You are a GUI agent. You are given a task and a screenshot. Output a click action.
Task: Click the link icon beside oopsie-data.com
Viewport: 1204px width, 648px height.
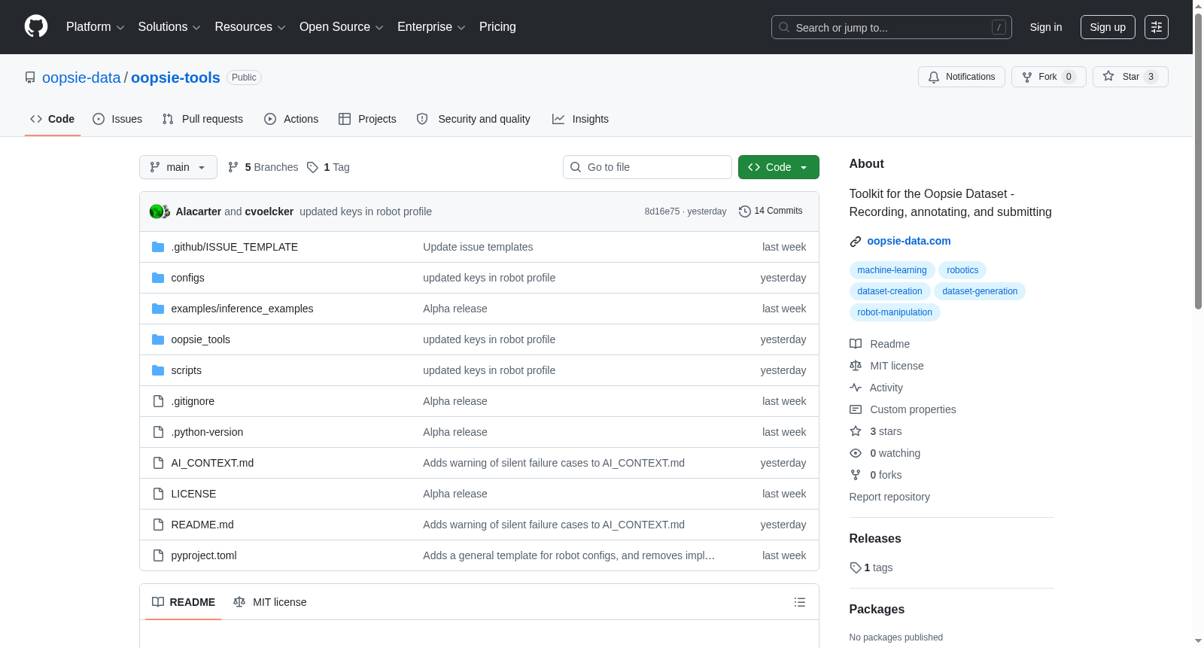coord(856,242)
